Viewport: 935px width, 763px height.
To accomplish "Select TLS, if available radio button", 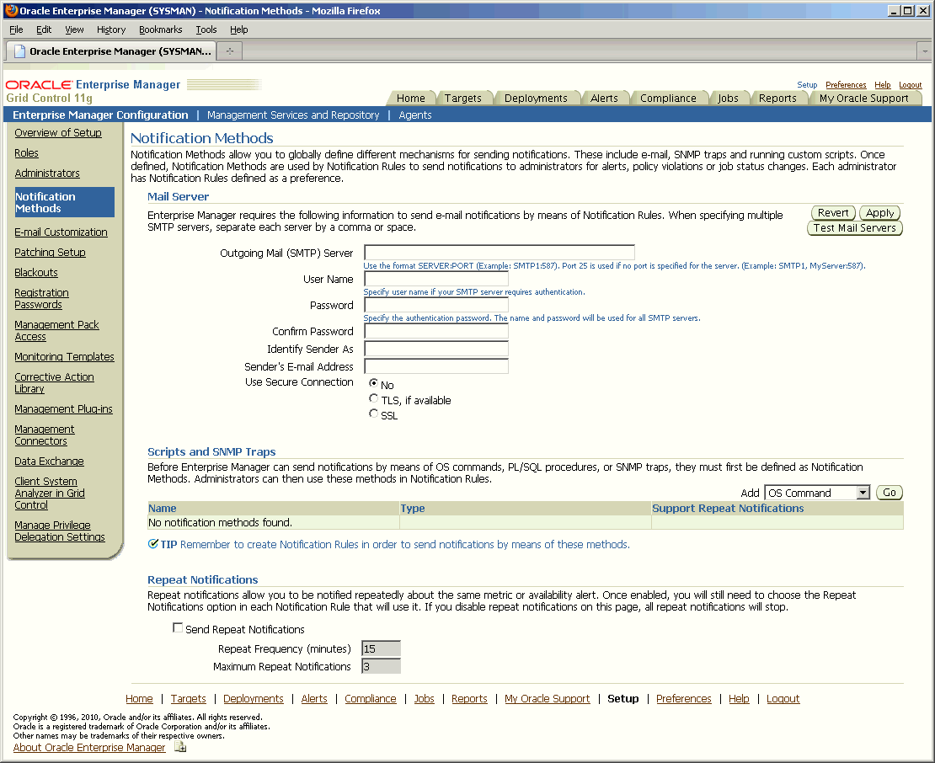I will pyautogui.click(x=373, y=398).
